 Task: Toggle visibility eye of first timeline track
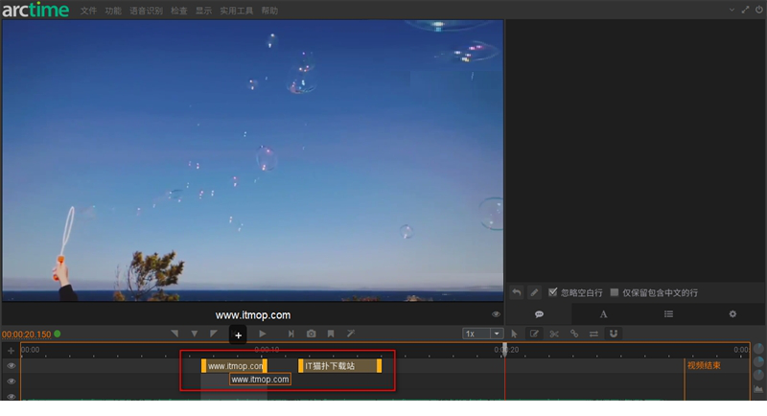click(12, 365)
